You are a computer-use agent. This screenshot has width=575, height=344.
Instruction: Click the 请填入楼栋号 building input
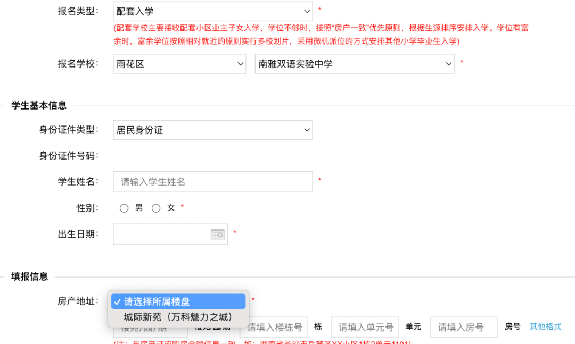pos(274,327)
